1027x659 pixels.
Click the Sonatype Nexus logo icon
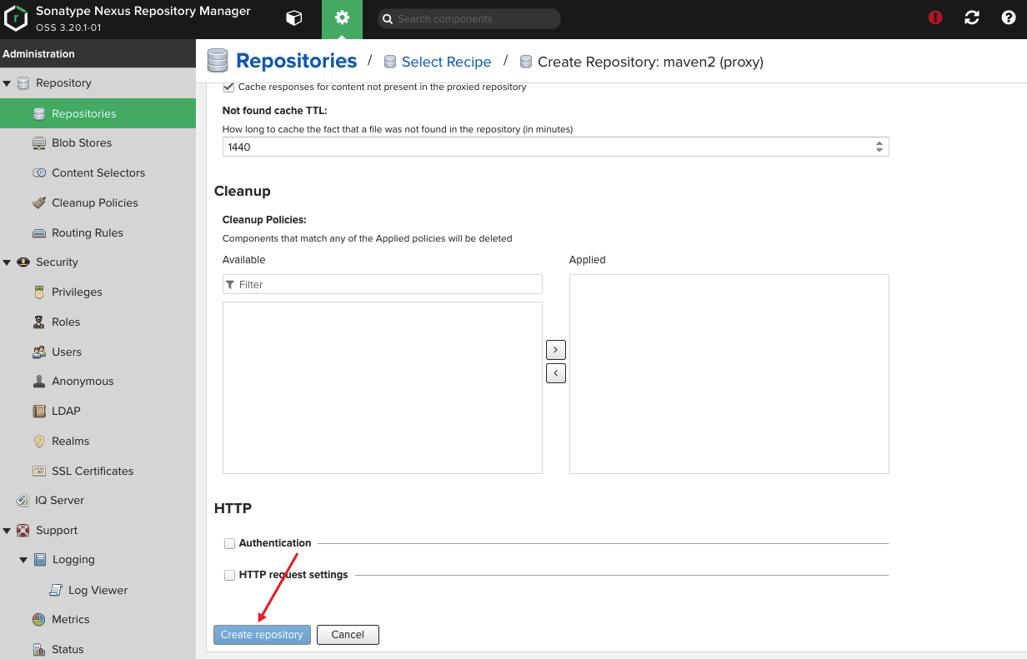17,18
